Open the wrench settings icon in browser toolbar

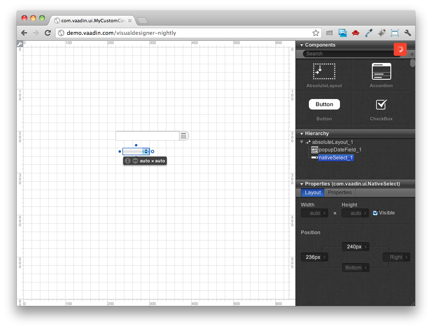tap(408, 32)
